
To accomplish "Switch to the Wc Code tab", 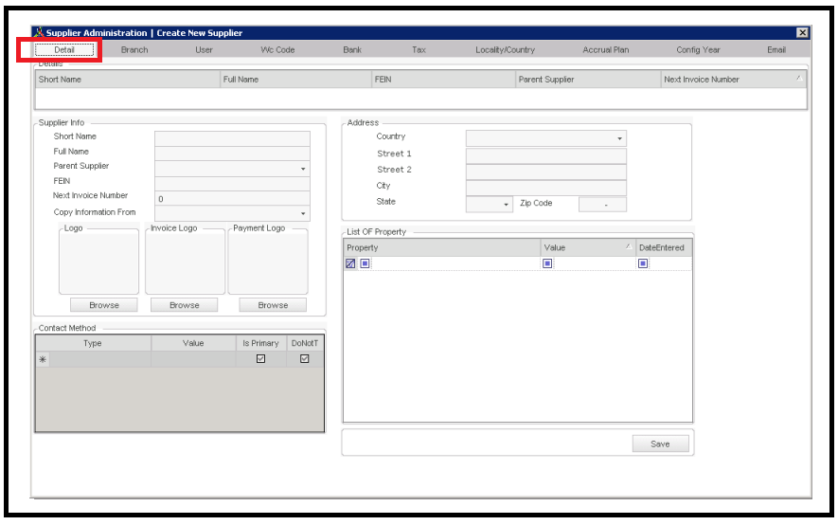I will pyautogui.click(x=277, y=49).
